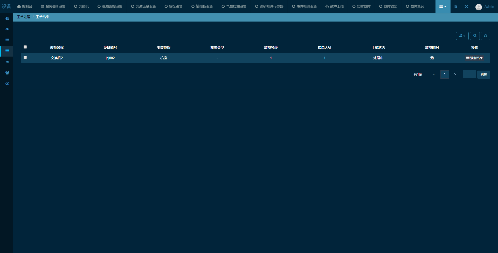
Task: Click the 共1条 total count text
Action: coord(418,74)
